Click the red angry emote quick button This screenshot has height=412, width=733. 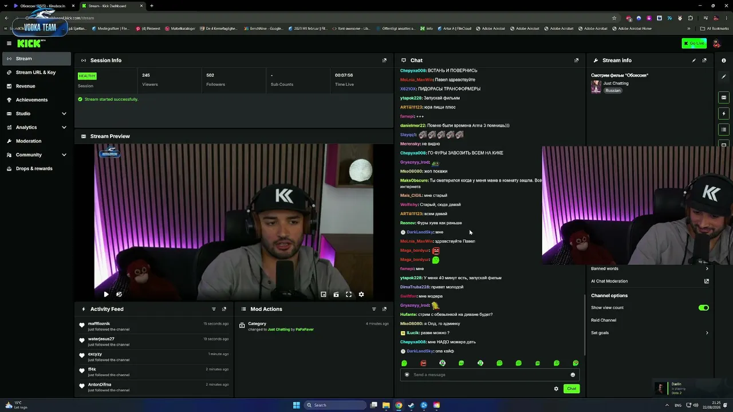[x=423, y=363]
